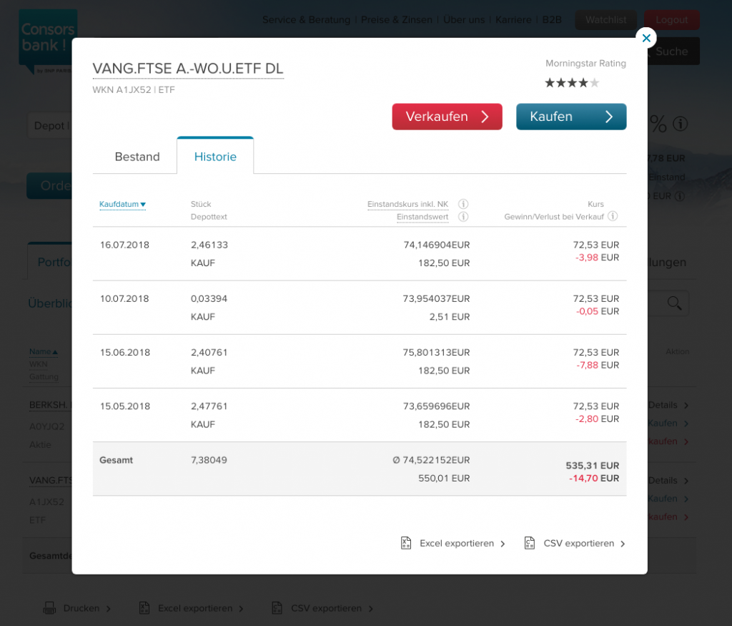The height and width of the screenshot is (626, 732).
Task: Click info icon next to percent sign
Action: pyautogui.click(x=681, y=124)
